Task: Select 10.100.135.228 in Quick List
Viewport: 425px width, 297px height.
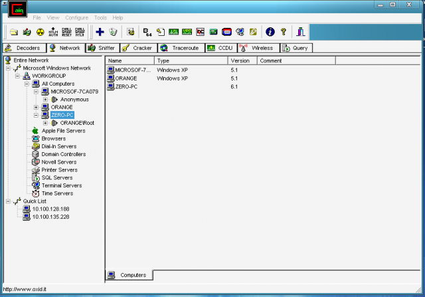Action: (x=50, y=217)
